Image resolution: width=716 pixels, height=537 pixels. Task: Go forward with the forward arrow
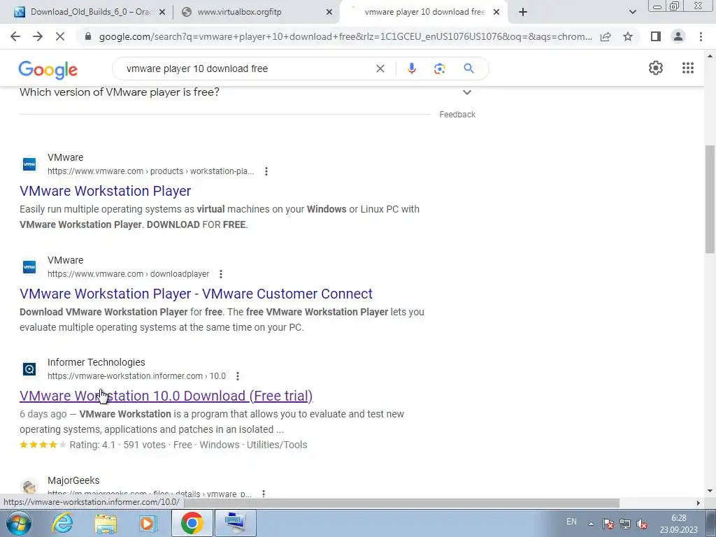[38, 36]
